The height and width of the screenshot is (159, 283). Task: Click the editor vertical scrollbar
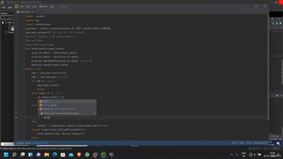[268, 67]
